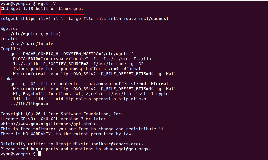Click the +large-file feature flag
Viewport: 268px width, 160px height.
coord(79,19)
